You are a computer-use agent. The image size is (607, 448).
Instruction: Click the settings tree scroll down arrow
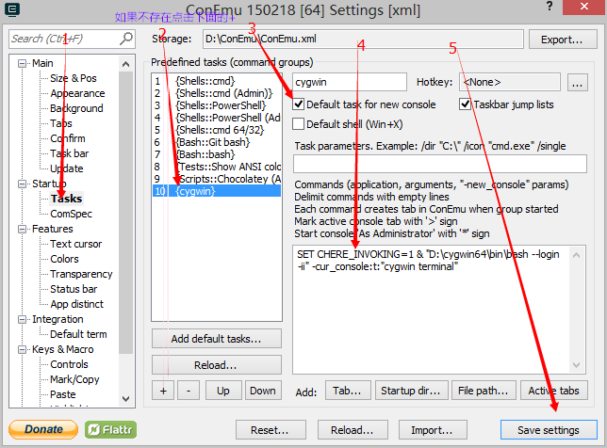coord(125,398)
